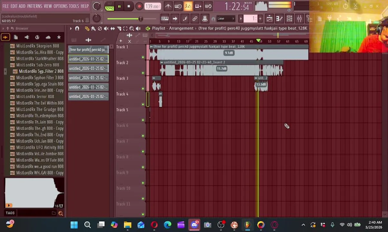This screenshot has height=232, width=388.
Task: Show hidden icons in system tray
Action: (303, 225)
